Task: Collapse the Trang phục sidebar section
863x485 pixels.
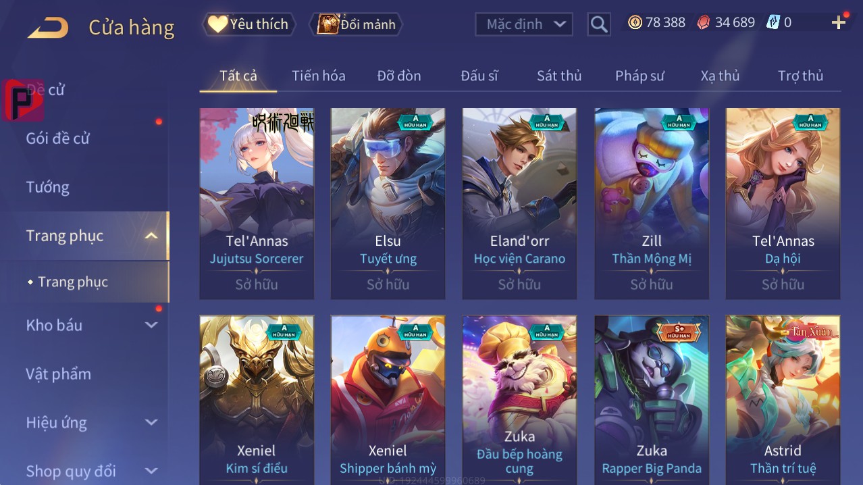Action: pos(151,236)
